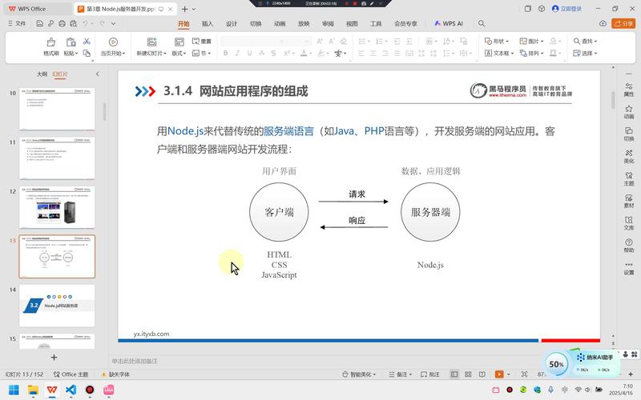Open the 大纲 outline pane tab

click(41, 74)
